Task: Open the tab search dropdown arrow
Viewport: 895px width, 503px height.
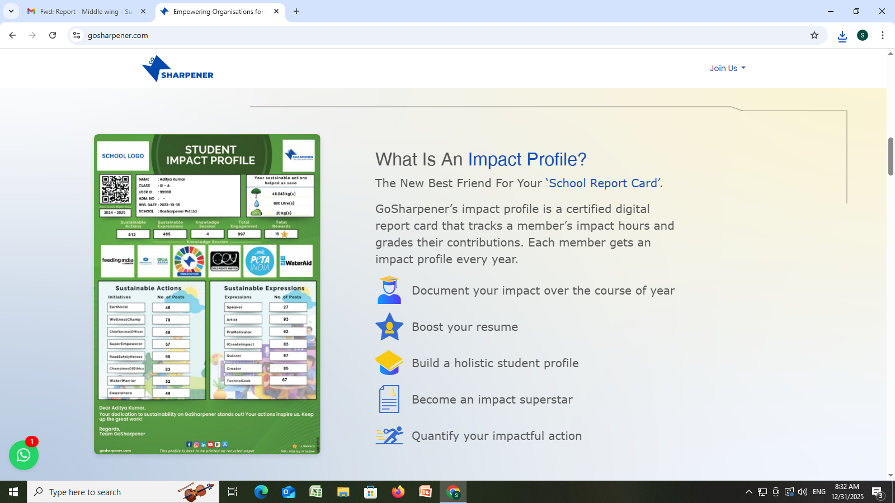Action: click(11, 11)
